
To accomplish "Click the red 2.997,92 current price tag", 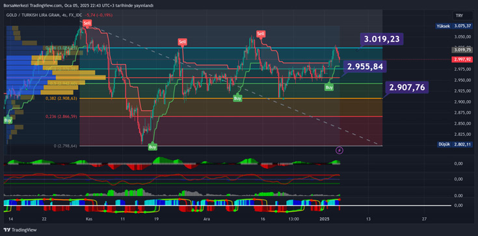I will [x=462, y=59].
